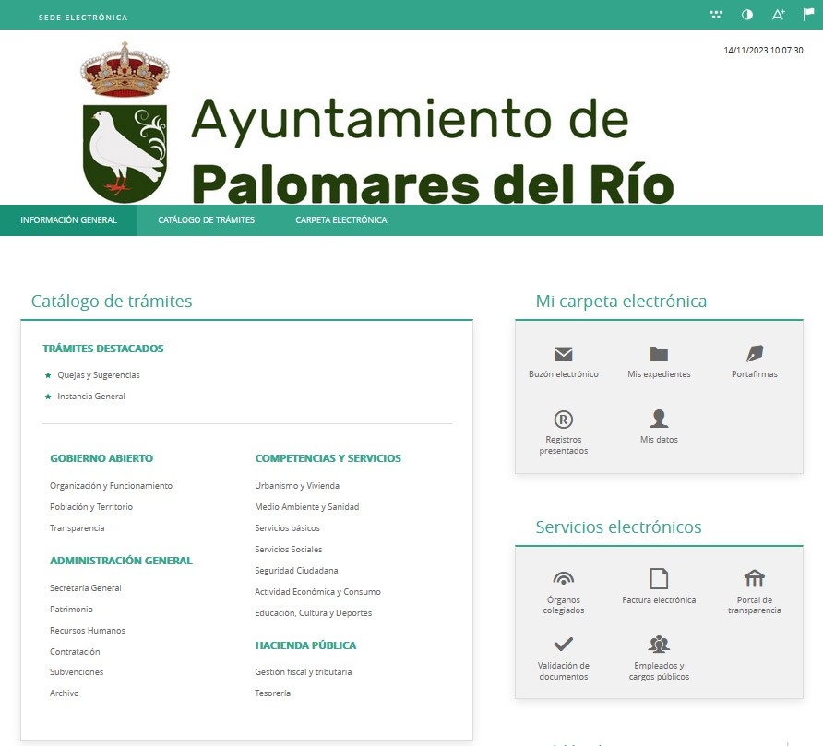
Task: Click the language flag icon
Action: coord(809,14)
